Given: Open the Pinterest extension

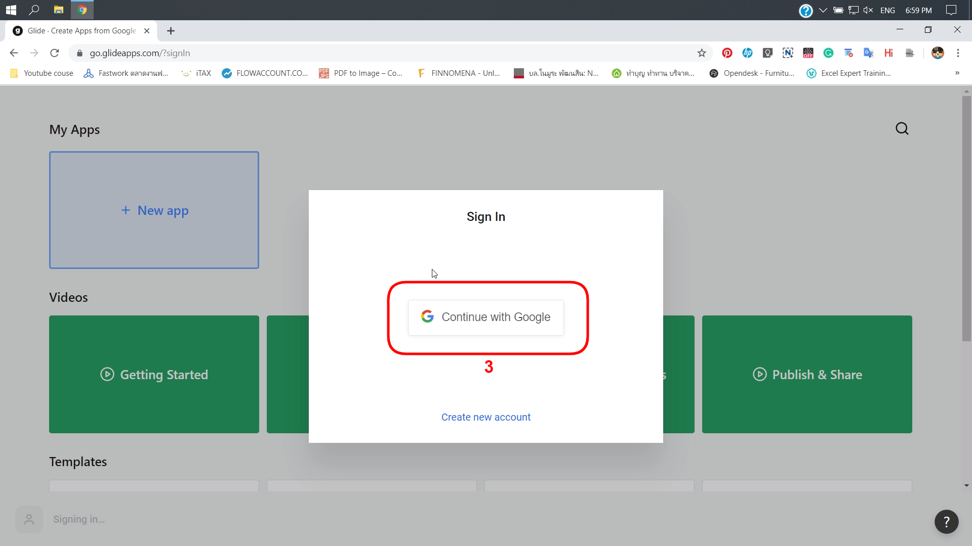Looking at the screenshot, I should coord(727,53).
